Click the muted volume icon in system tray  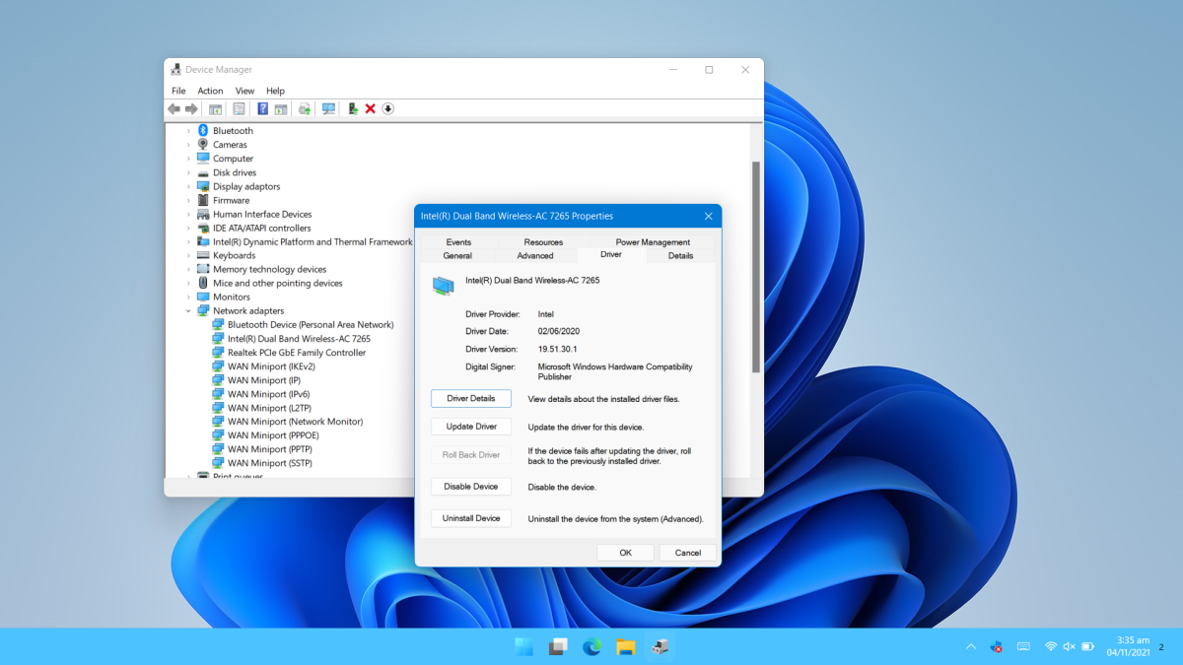[1069, 646]
